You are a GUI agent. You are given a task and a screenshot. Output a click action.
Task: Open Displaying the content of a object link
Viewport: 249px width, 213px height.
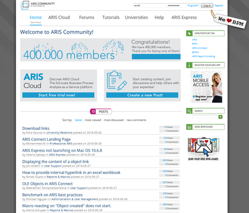point(55,162)
